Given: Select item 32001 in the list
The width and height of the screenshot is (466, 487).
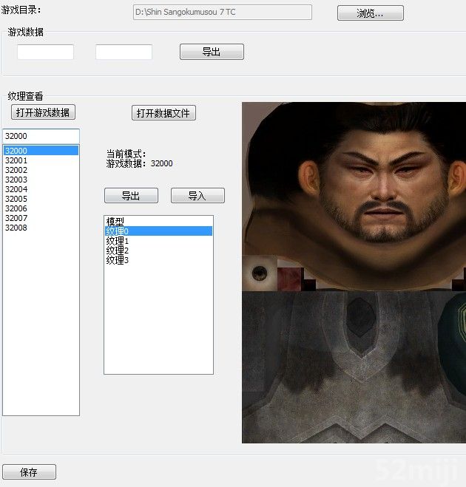Looking at the screenshot, I should pyautogui.click(x=16, y=160).
